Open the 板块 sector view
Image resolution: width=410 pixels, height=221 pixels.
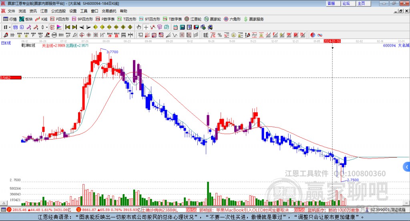click(x=26, y=19)
